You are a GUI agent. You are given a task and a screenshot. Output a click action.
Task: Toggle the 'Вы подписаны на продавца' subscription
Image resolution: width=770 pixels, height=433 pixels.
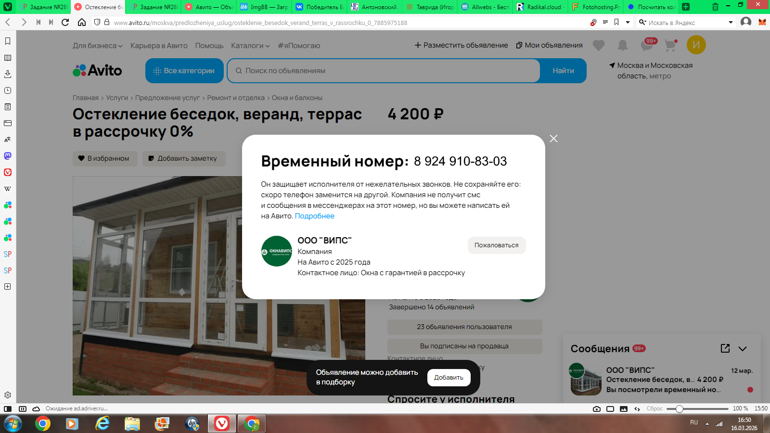pos(464,346)
